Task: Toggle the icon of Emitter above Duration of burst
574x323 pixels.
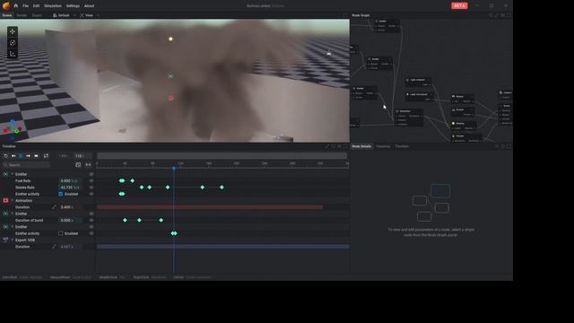Action: pyautogui.click(x=5, y=214)
